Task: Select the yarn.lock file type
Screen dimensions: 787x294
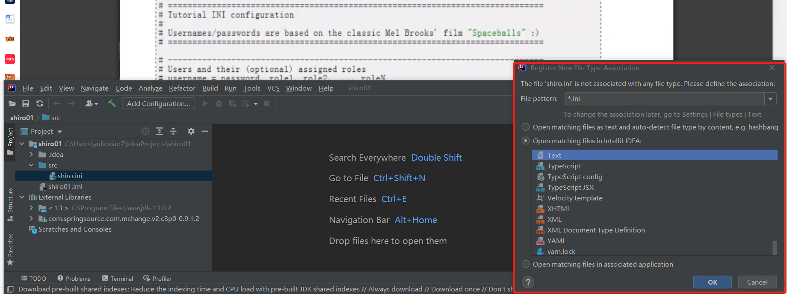Action: pyautogui.click(x=654, y=251)
